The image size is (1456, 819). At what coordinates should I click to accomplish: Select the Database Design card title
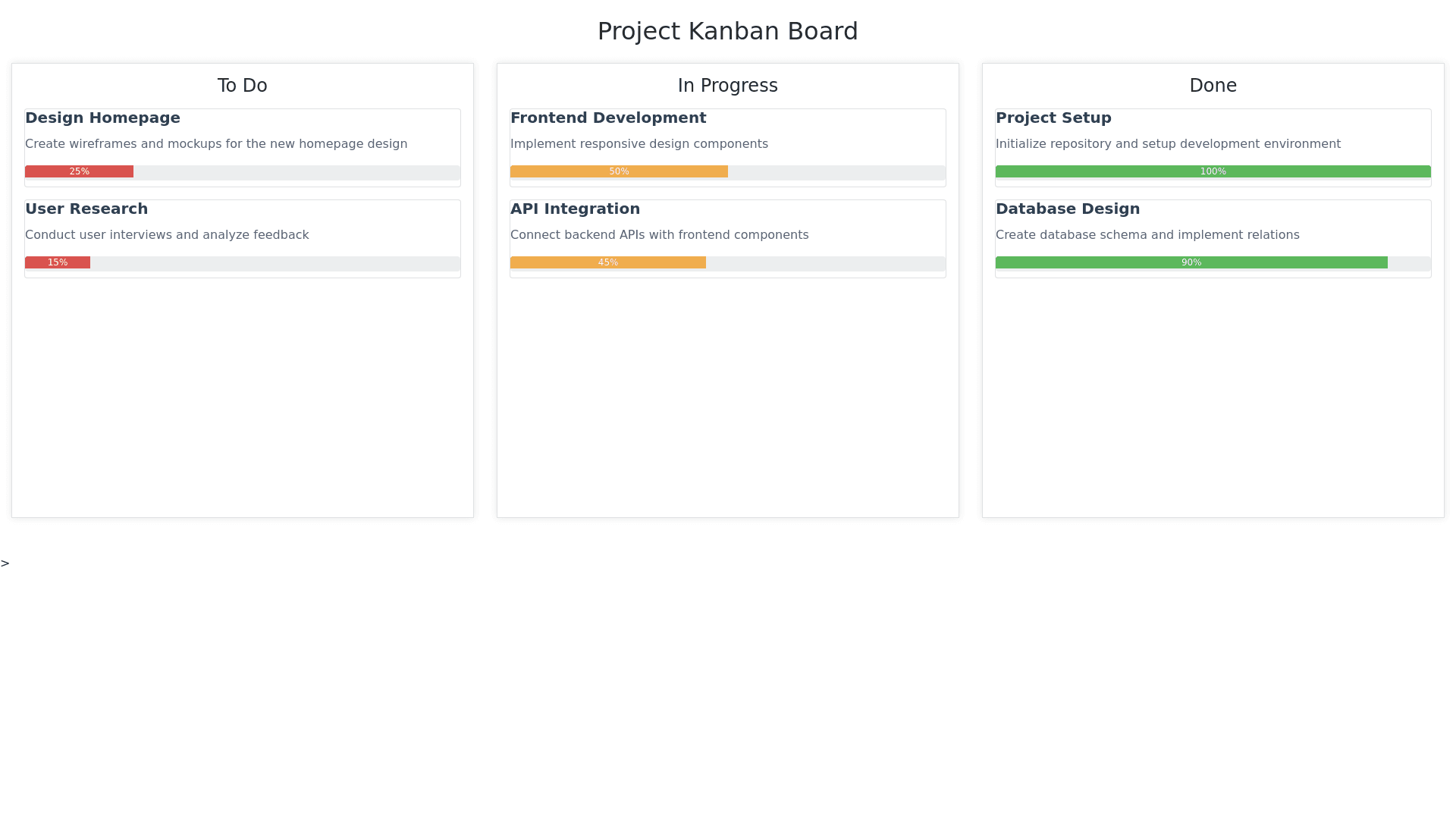(x=1067, y=209)
